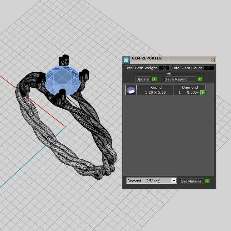Close the Gem Reporter panel
Viewport: 231px width, 231px height.
[212, 60]
